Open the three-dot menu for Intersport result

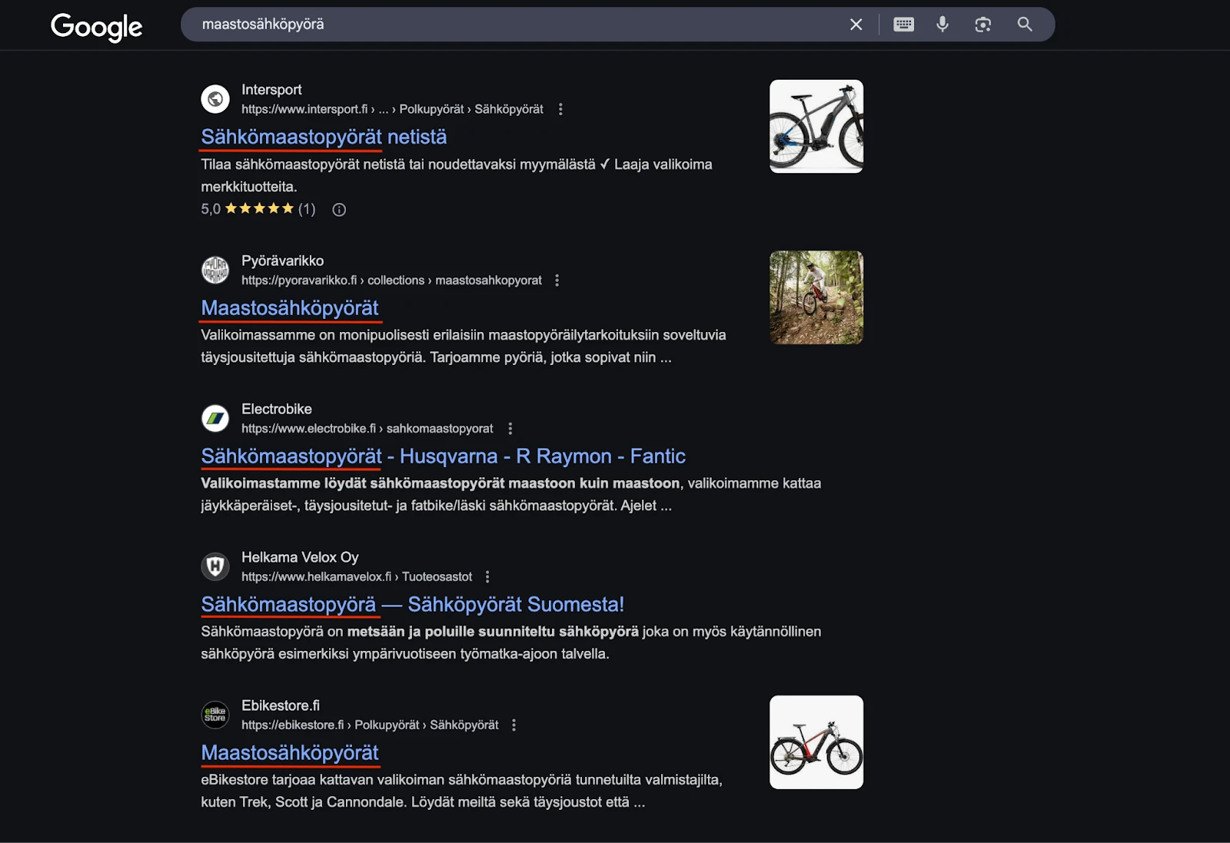[x=560, y=109]
